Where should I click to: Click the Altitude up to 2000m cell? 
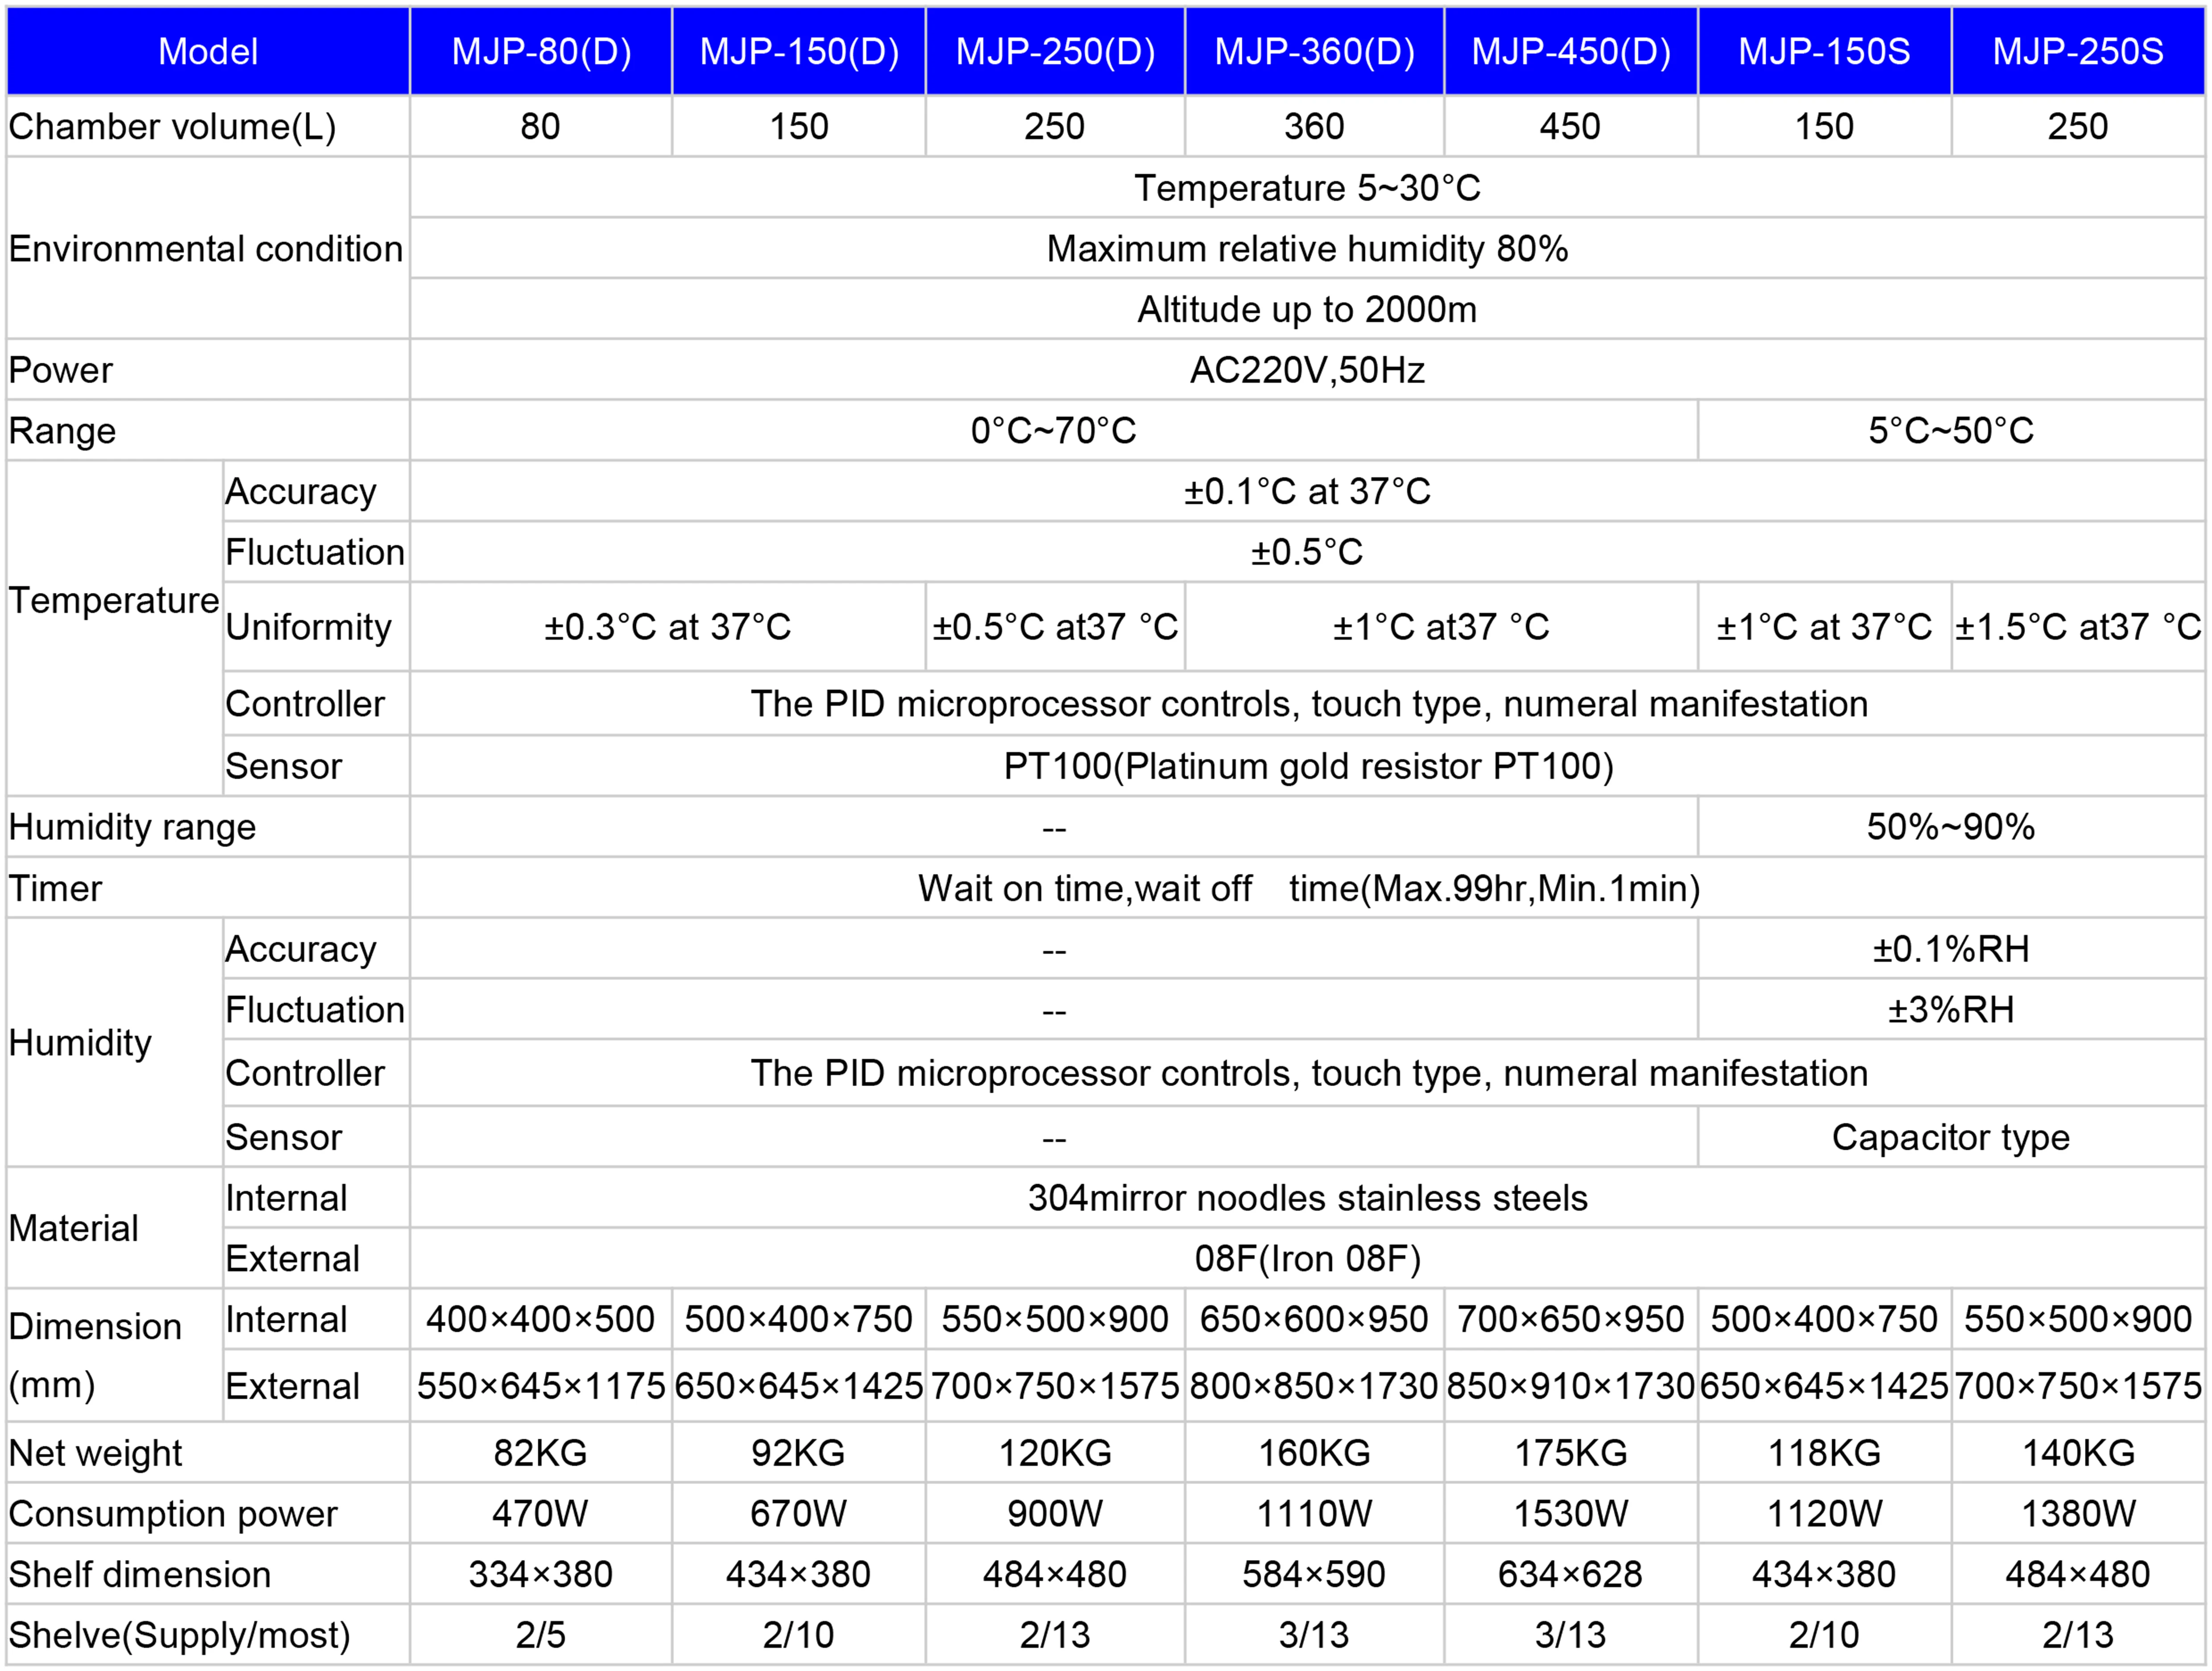tap(1306, 309)
